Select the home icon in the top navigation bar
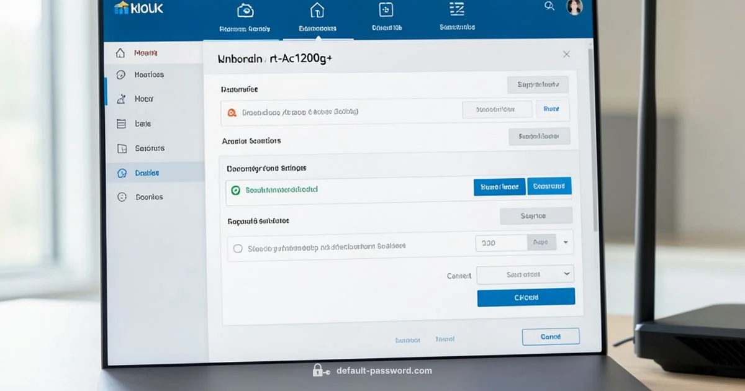 click(317, 11)
